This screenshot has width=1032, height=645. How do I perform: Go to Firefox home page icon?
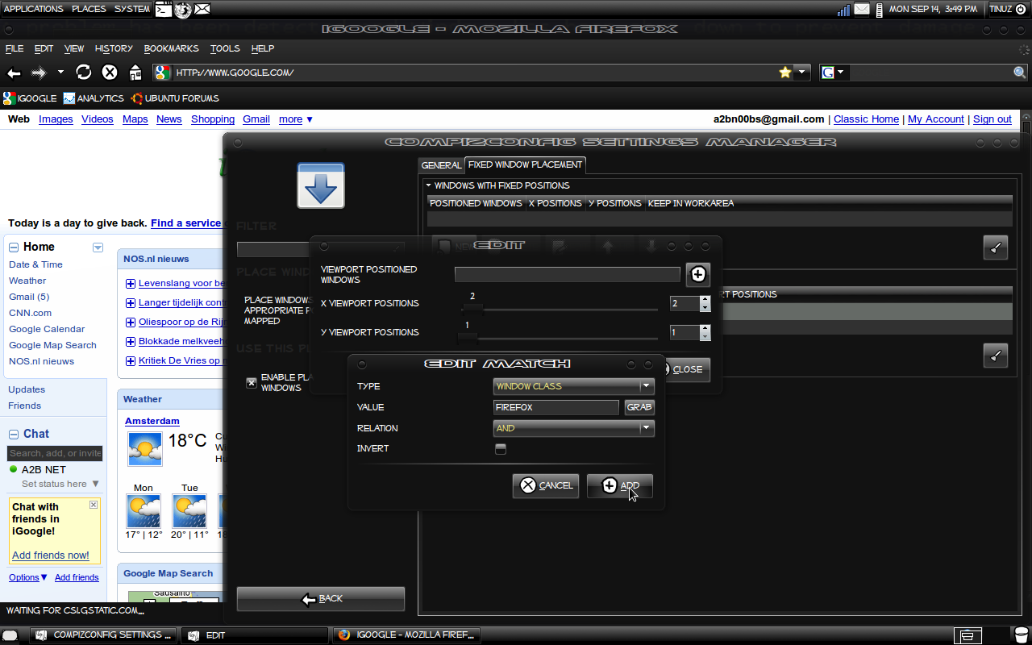(x=135, y=73)
